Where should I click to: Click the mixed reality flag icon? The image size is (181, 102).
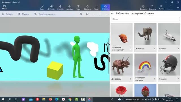point(87,14)
